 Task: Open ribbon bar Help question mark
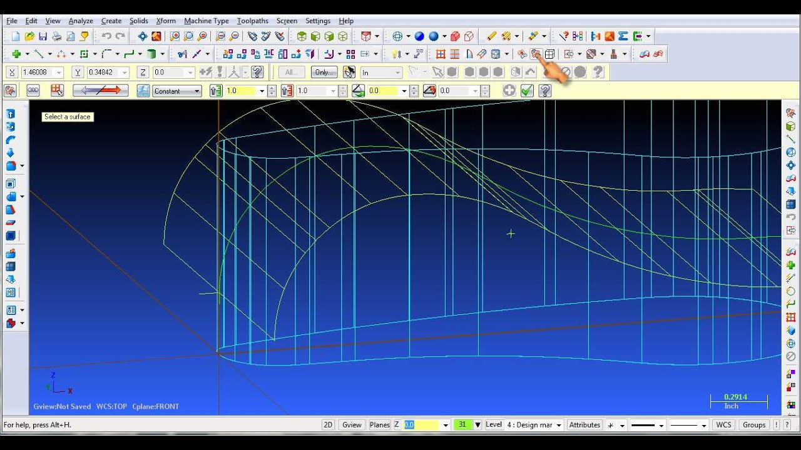[x=545, y=91]
